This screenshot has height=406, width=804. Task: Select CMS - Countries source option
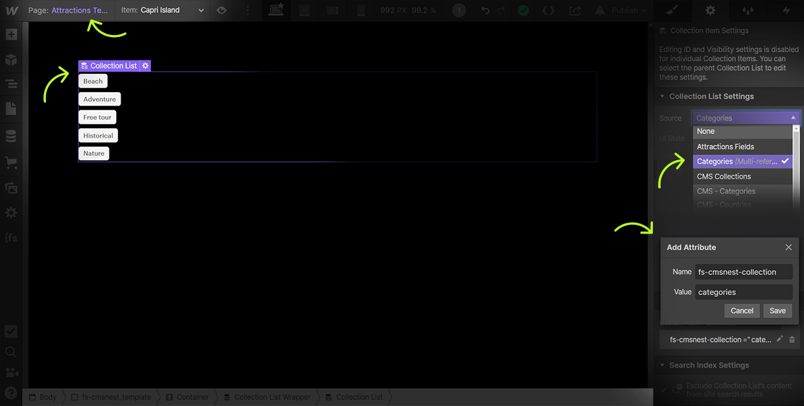(x=743, y=204)
